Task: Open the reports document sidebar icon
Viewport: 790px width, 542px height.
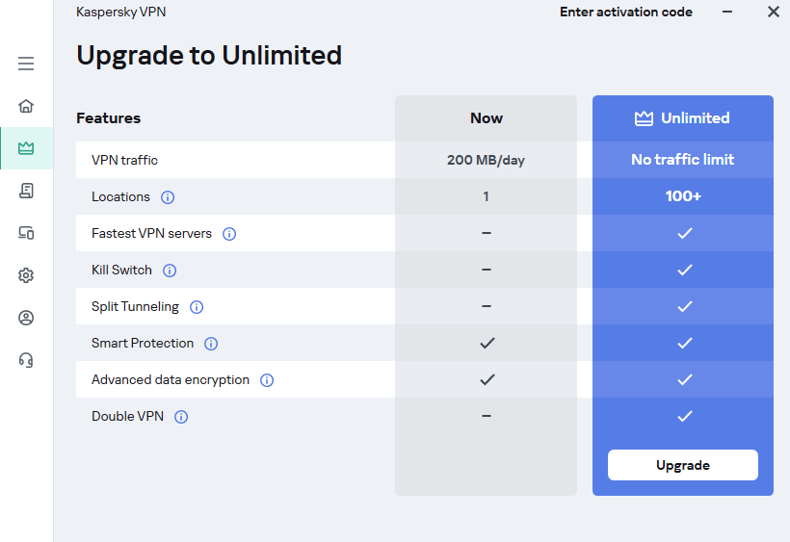Action: (x=26, y=191)
